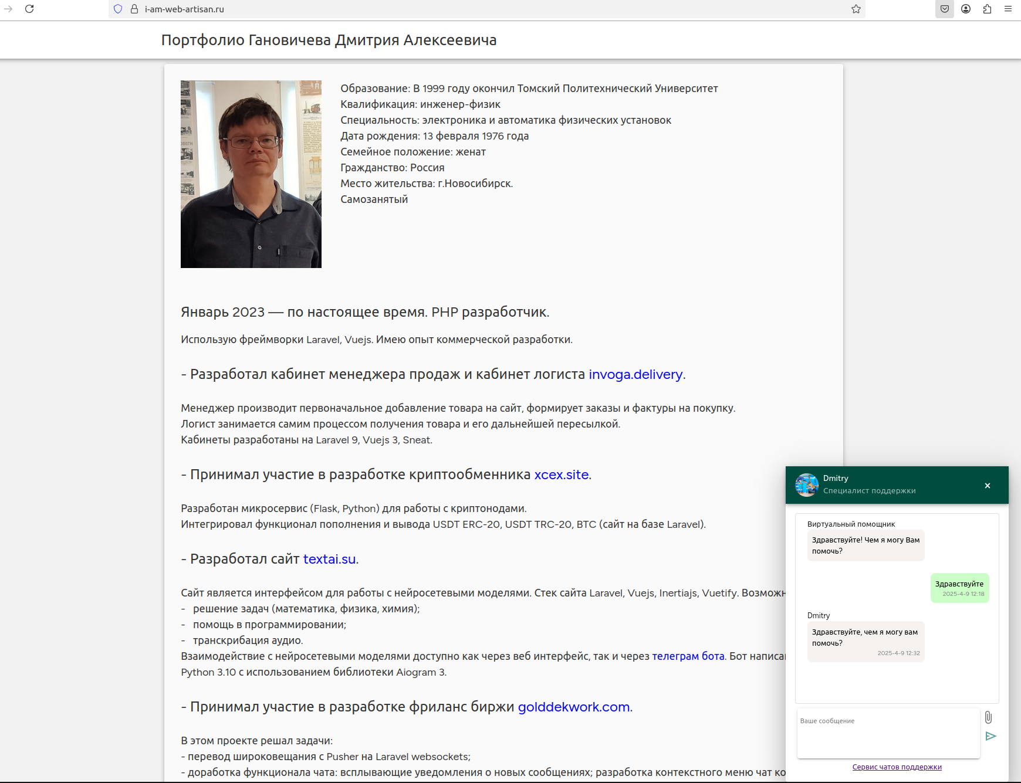The height and width of the screenshot is (783, 1021).
Task: Click the page title 'Портфолио Гановичева Дмитрия Алексеевича'
Action: pos(329,40)
